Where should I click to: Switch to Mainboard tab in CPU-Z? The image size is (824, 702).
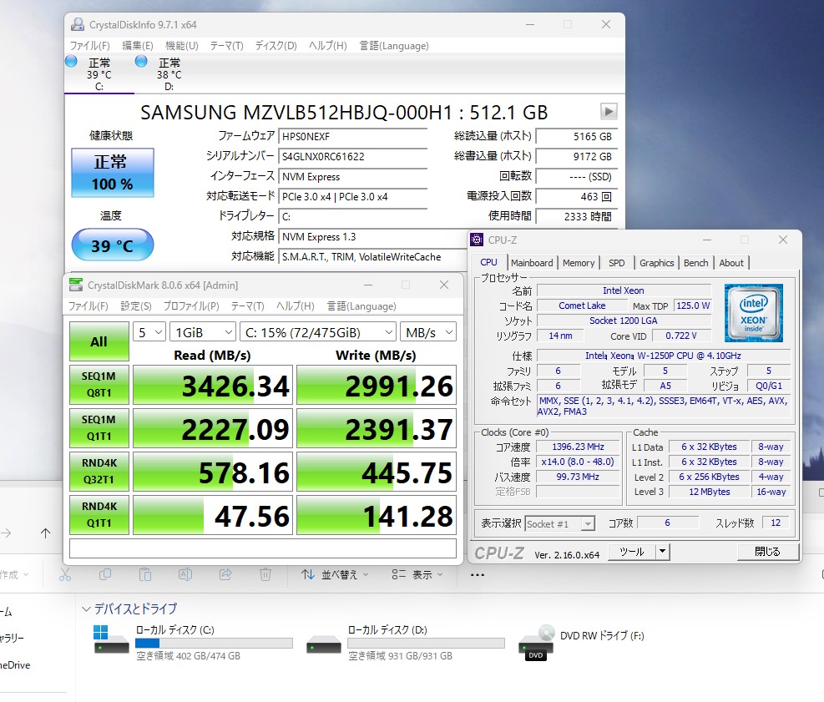point(532,263)
